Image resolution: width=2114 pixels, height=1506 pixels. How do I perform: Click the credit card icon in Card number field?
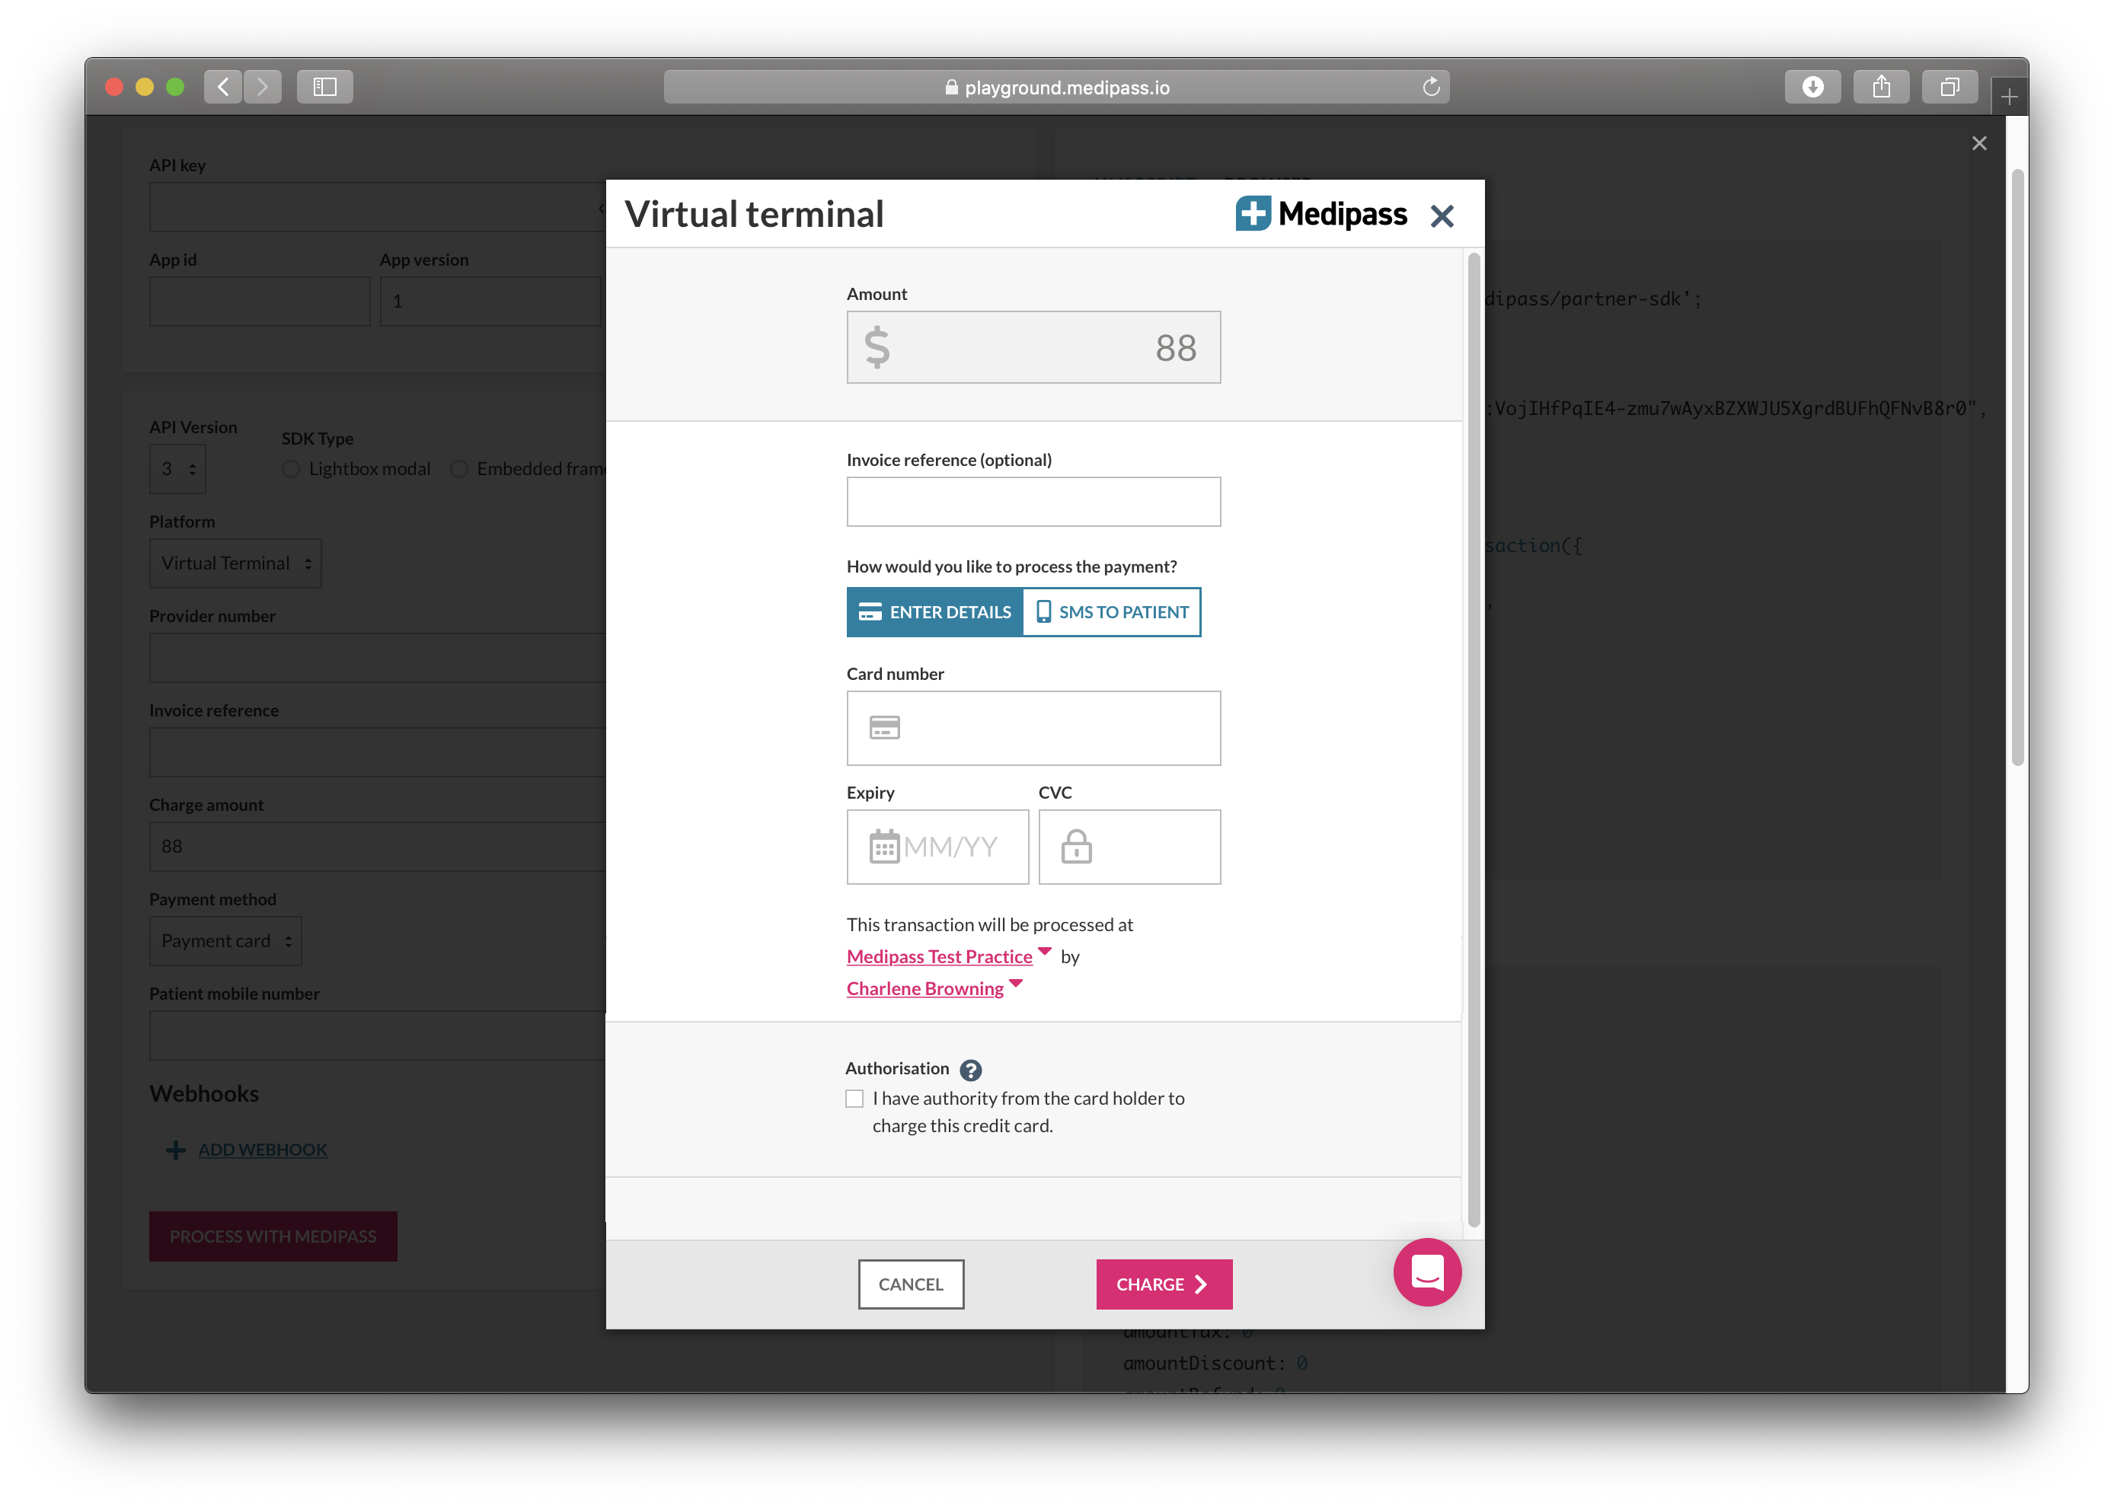pos(885,728)
